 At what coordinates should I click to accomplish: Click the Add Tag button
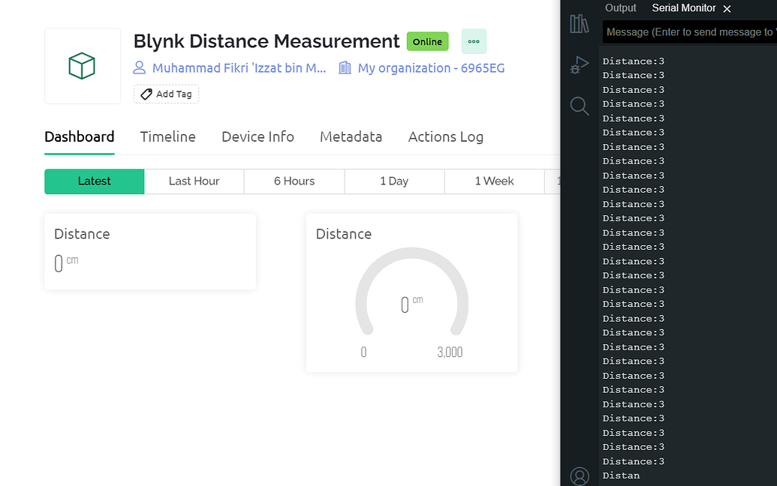coord(166,94)
